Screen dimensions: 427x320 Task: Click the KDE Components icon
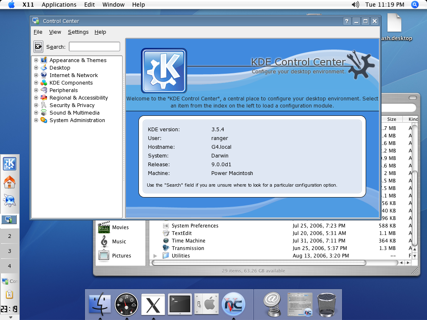pos(44,83)
